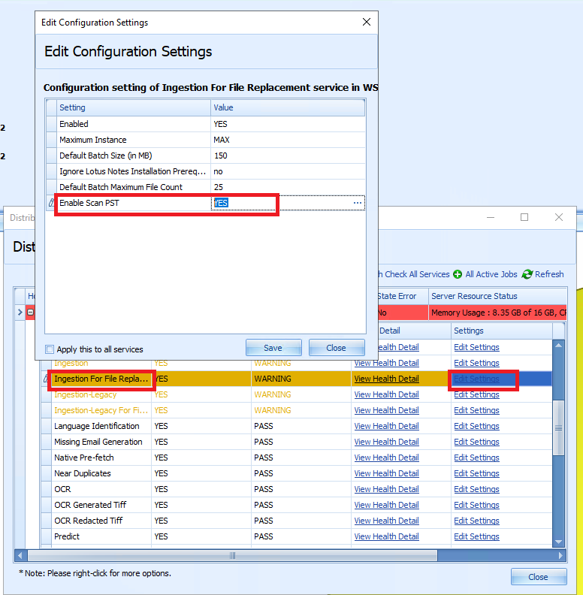583x595 pixels.
Task: Click the horizontal scrollbar left arrow
Action: pyautogui.click(x=20, y=555)
